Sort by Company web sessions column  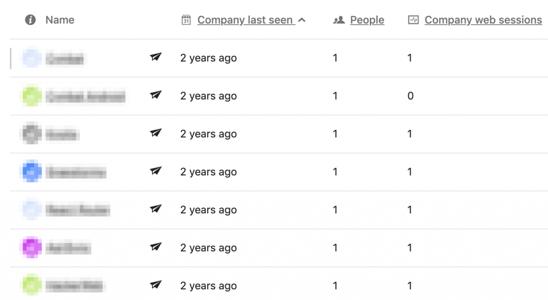click(x=483, y=20)
